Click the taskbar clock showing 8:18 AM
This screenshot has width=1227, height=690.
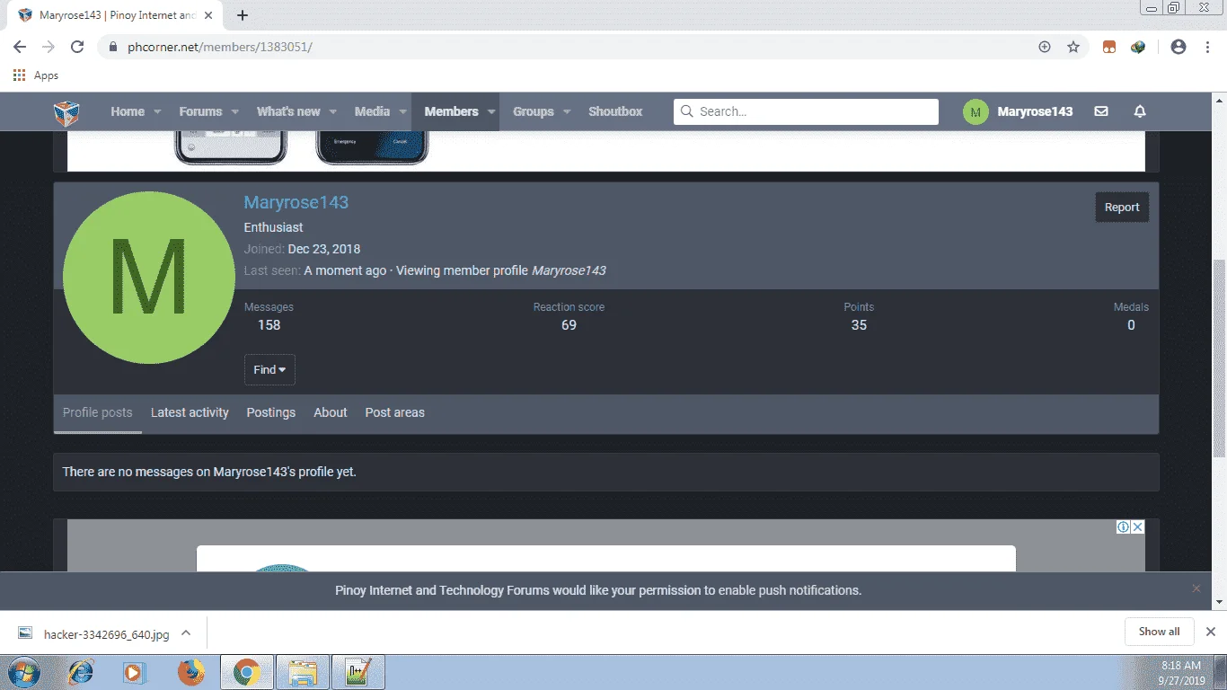pos(1181,665)
